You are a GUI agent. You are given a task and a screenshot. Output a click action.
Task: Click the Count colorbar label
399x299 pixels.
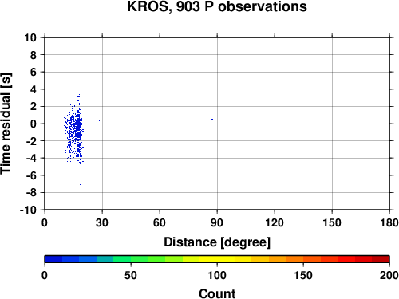tap(217, 293)
